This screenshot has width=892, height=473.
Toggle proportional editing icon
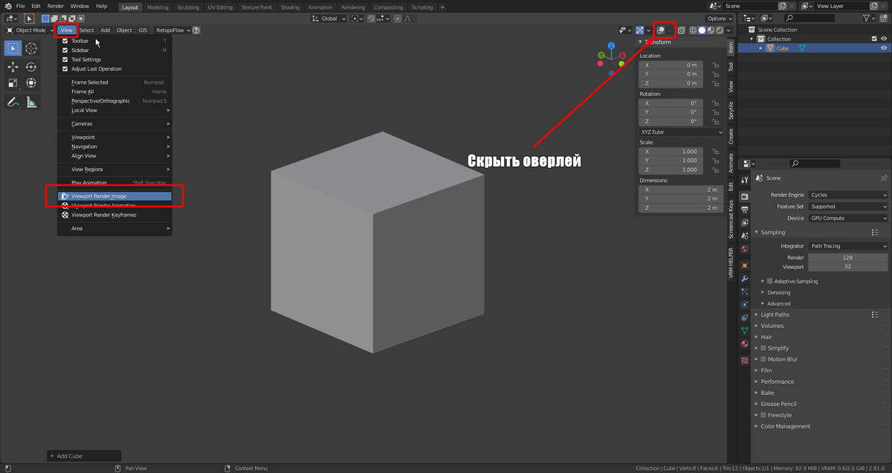399,19
